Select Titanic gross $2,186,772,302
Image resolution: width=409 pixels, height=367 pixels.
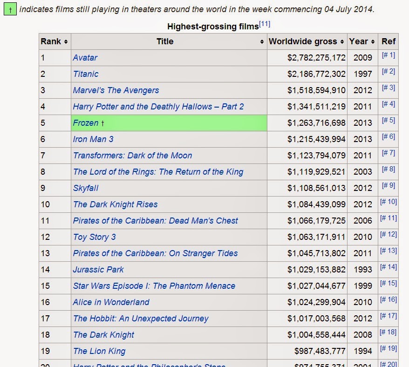coord(316,74)
